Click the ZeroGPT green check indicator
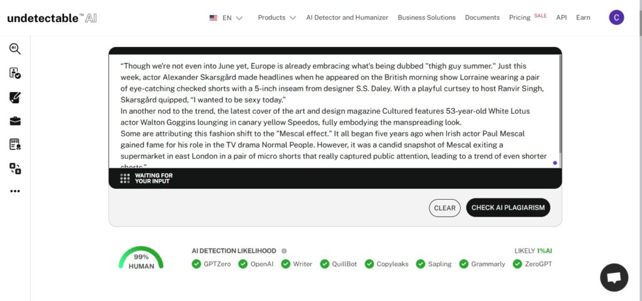This screenshot has height=301, width=642. [x=517, y=264]
